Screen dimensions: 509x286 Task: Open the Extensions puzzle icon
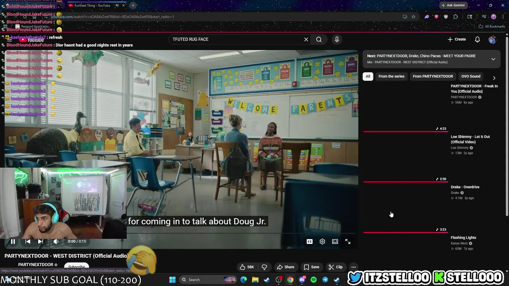[456, 17]
